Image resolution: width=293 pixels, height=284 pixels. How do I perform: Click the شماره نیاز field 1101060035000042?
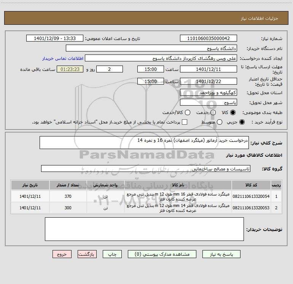pos(209,38)
